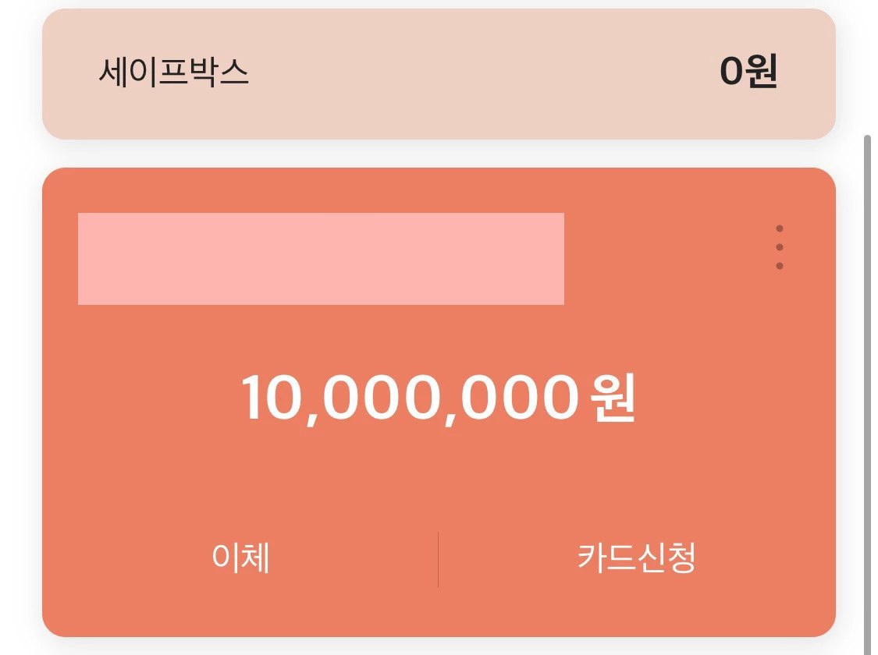
Task: Click the orange space left of the balance
Action: click(x=140, y=398)
